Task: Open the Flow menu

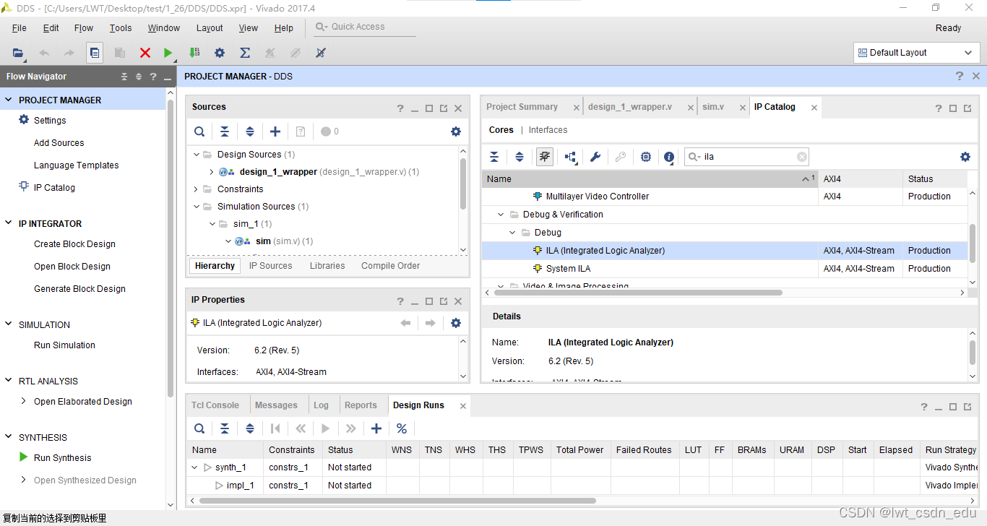Action: (84, 28)
